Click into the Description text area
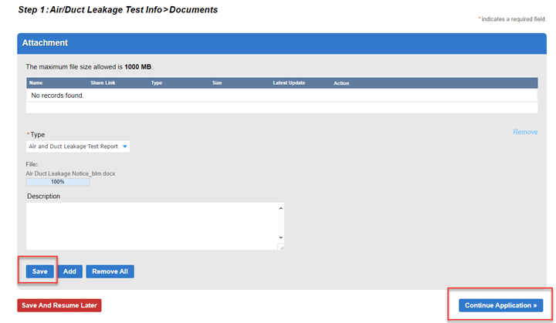Screen dimensions: 556x323 coord(152,227)
